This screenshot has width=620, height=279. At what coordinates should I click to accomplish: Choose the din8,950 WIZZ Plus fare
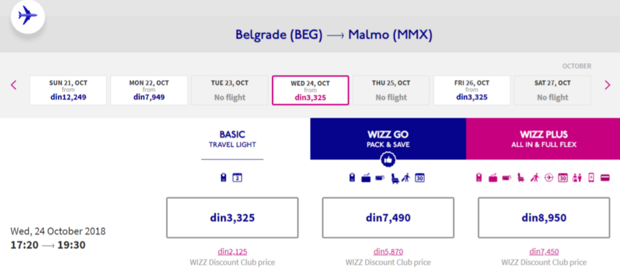[x=544, y=218]
